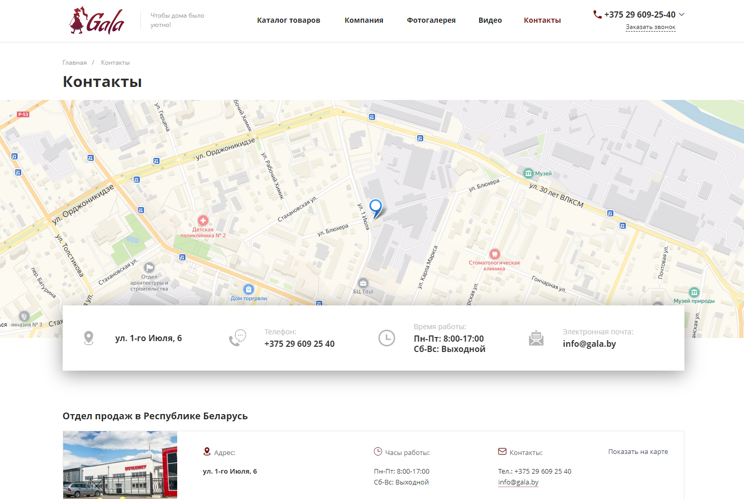The width and height of the screenshot is (744, 499).
Task: Click Стоматологическая клиника tooth icon
Action: pos(495,254)
